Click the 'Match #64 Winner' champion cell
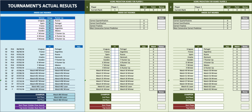Viewport: 252px width, 112px height. coord(60,95)
